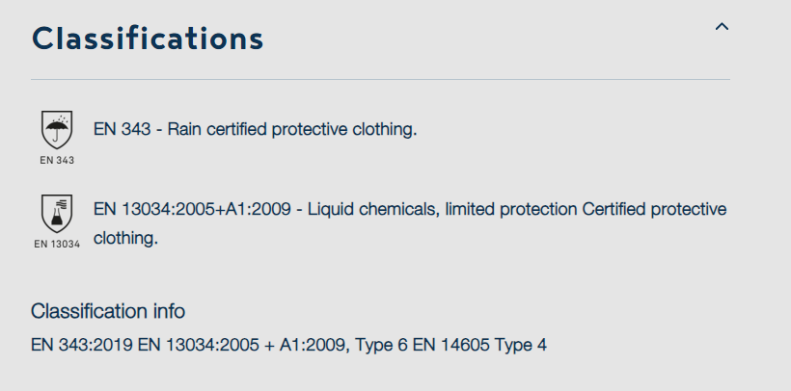This screenshot has width=791, height=391.
Task: Click A1:2009, in the classification info line
Action: pos(314,346)
